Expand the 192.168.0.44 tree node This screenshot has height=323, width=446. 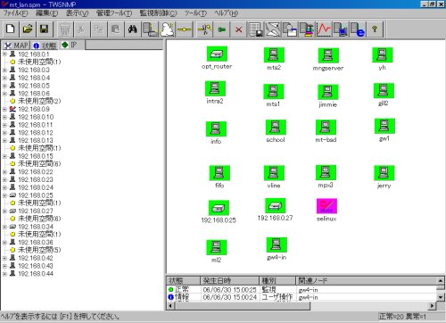(x=4, y=274)
